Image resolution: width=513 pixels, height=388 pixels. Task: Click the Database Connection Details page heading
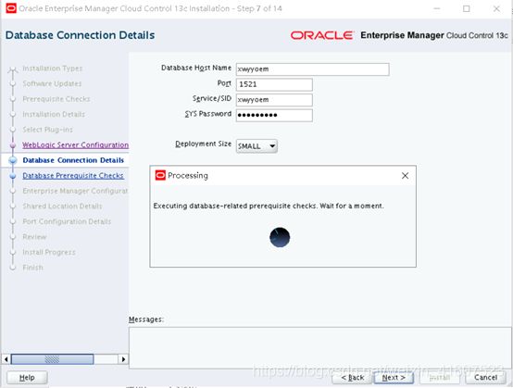pos(81,35)
